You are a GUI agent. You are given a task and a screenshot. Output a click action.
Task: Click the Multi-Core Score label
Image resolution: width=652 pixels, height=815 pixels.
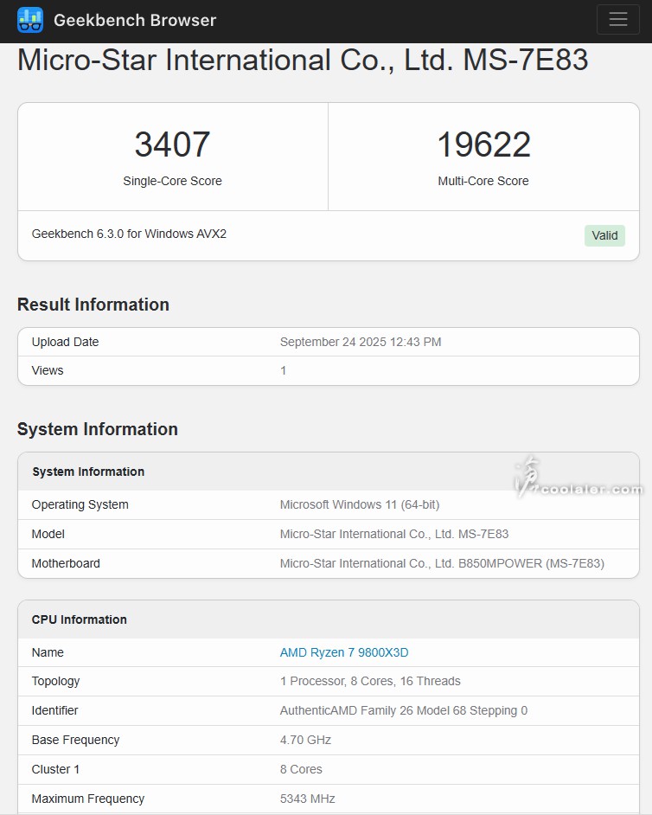483,181
